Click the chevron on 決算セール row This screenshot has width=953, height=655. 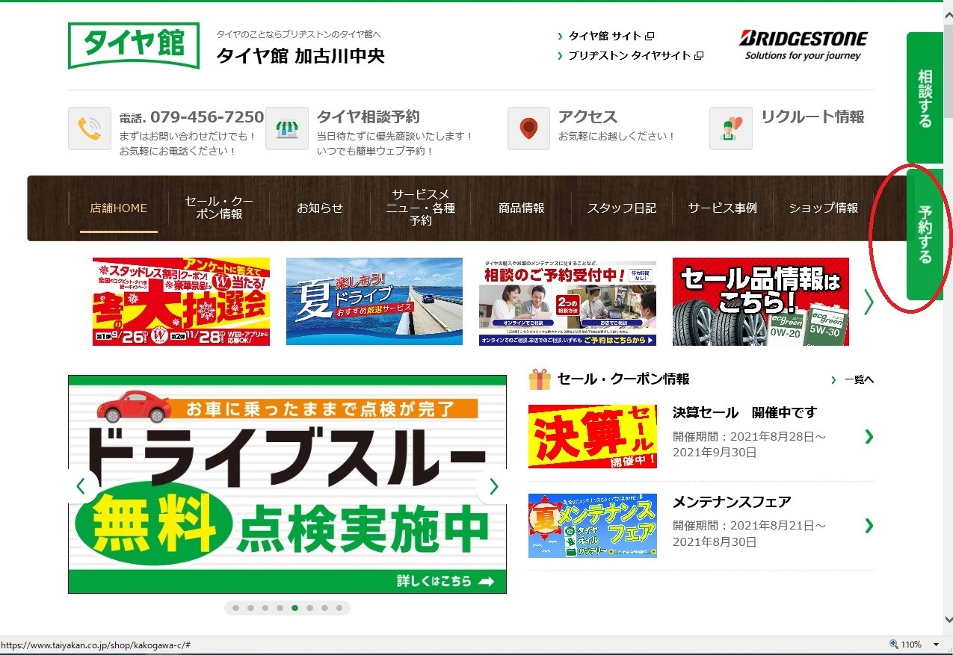(x=869, y=436)
